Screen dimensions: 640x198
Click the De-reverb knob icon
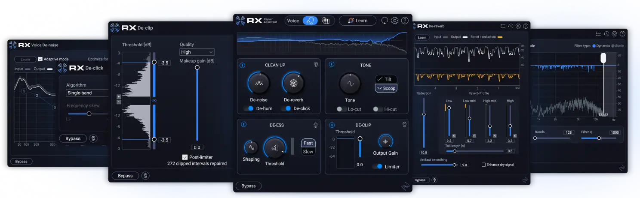coord(293,83)
